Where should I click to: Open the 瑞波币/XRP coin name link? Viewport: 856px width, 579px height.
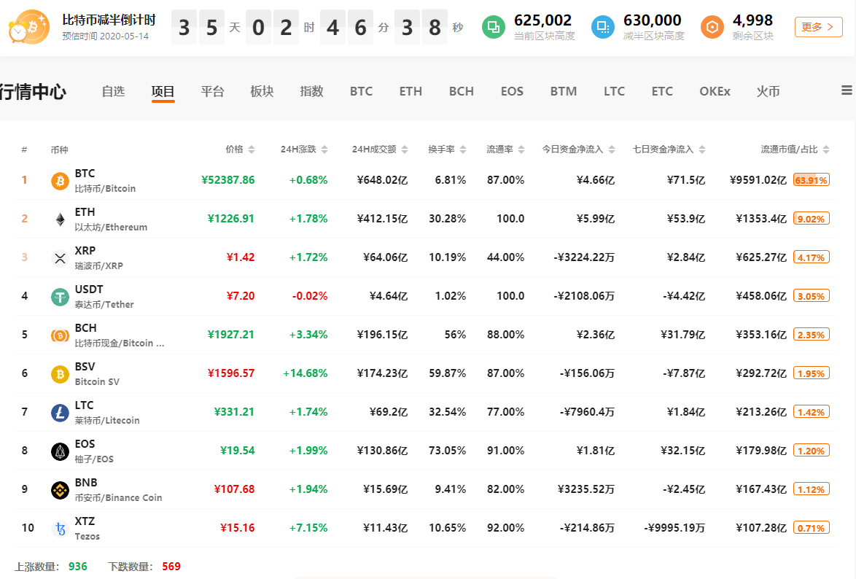tap(99, 266)
